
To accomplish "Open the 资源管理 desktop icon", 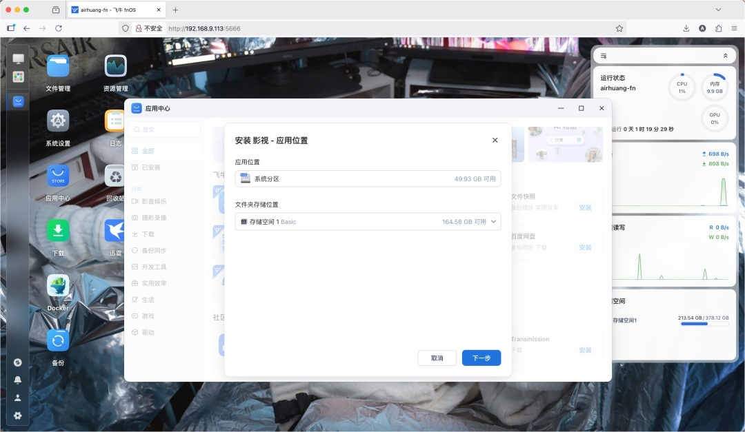I will 115,66.
